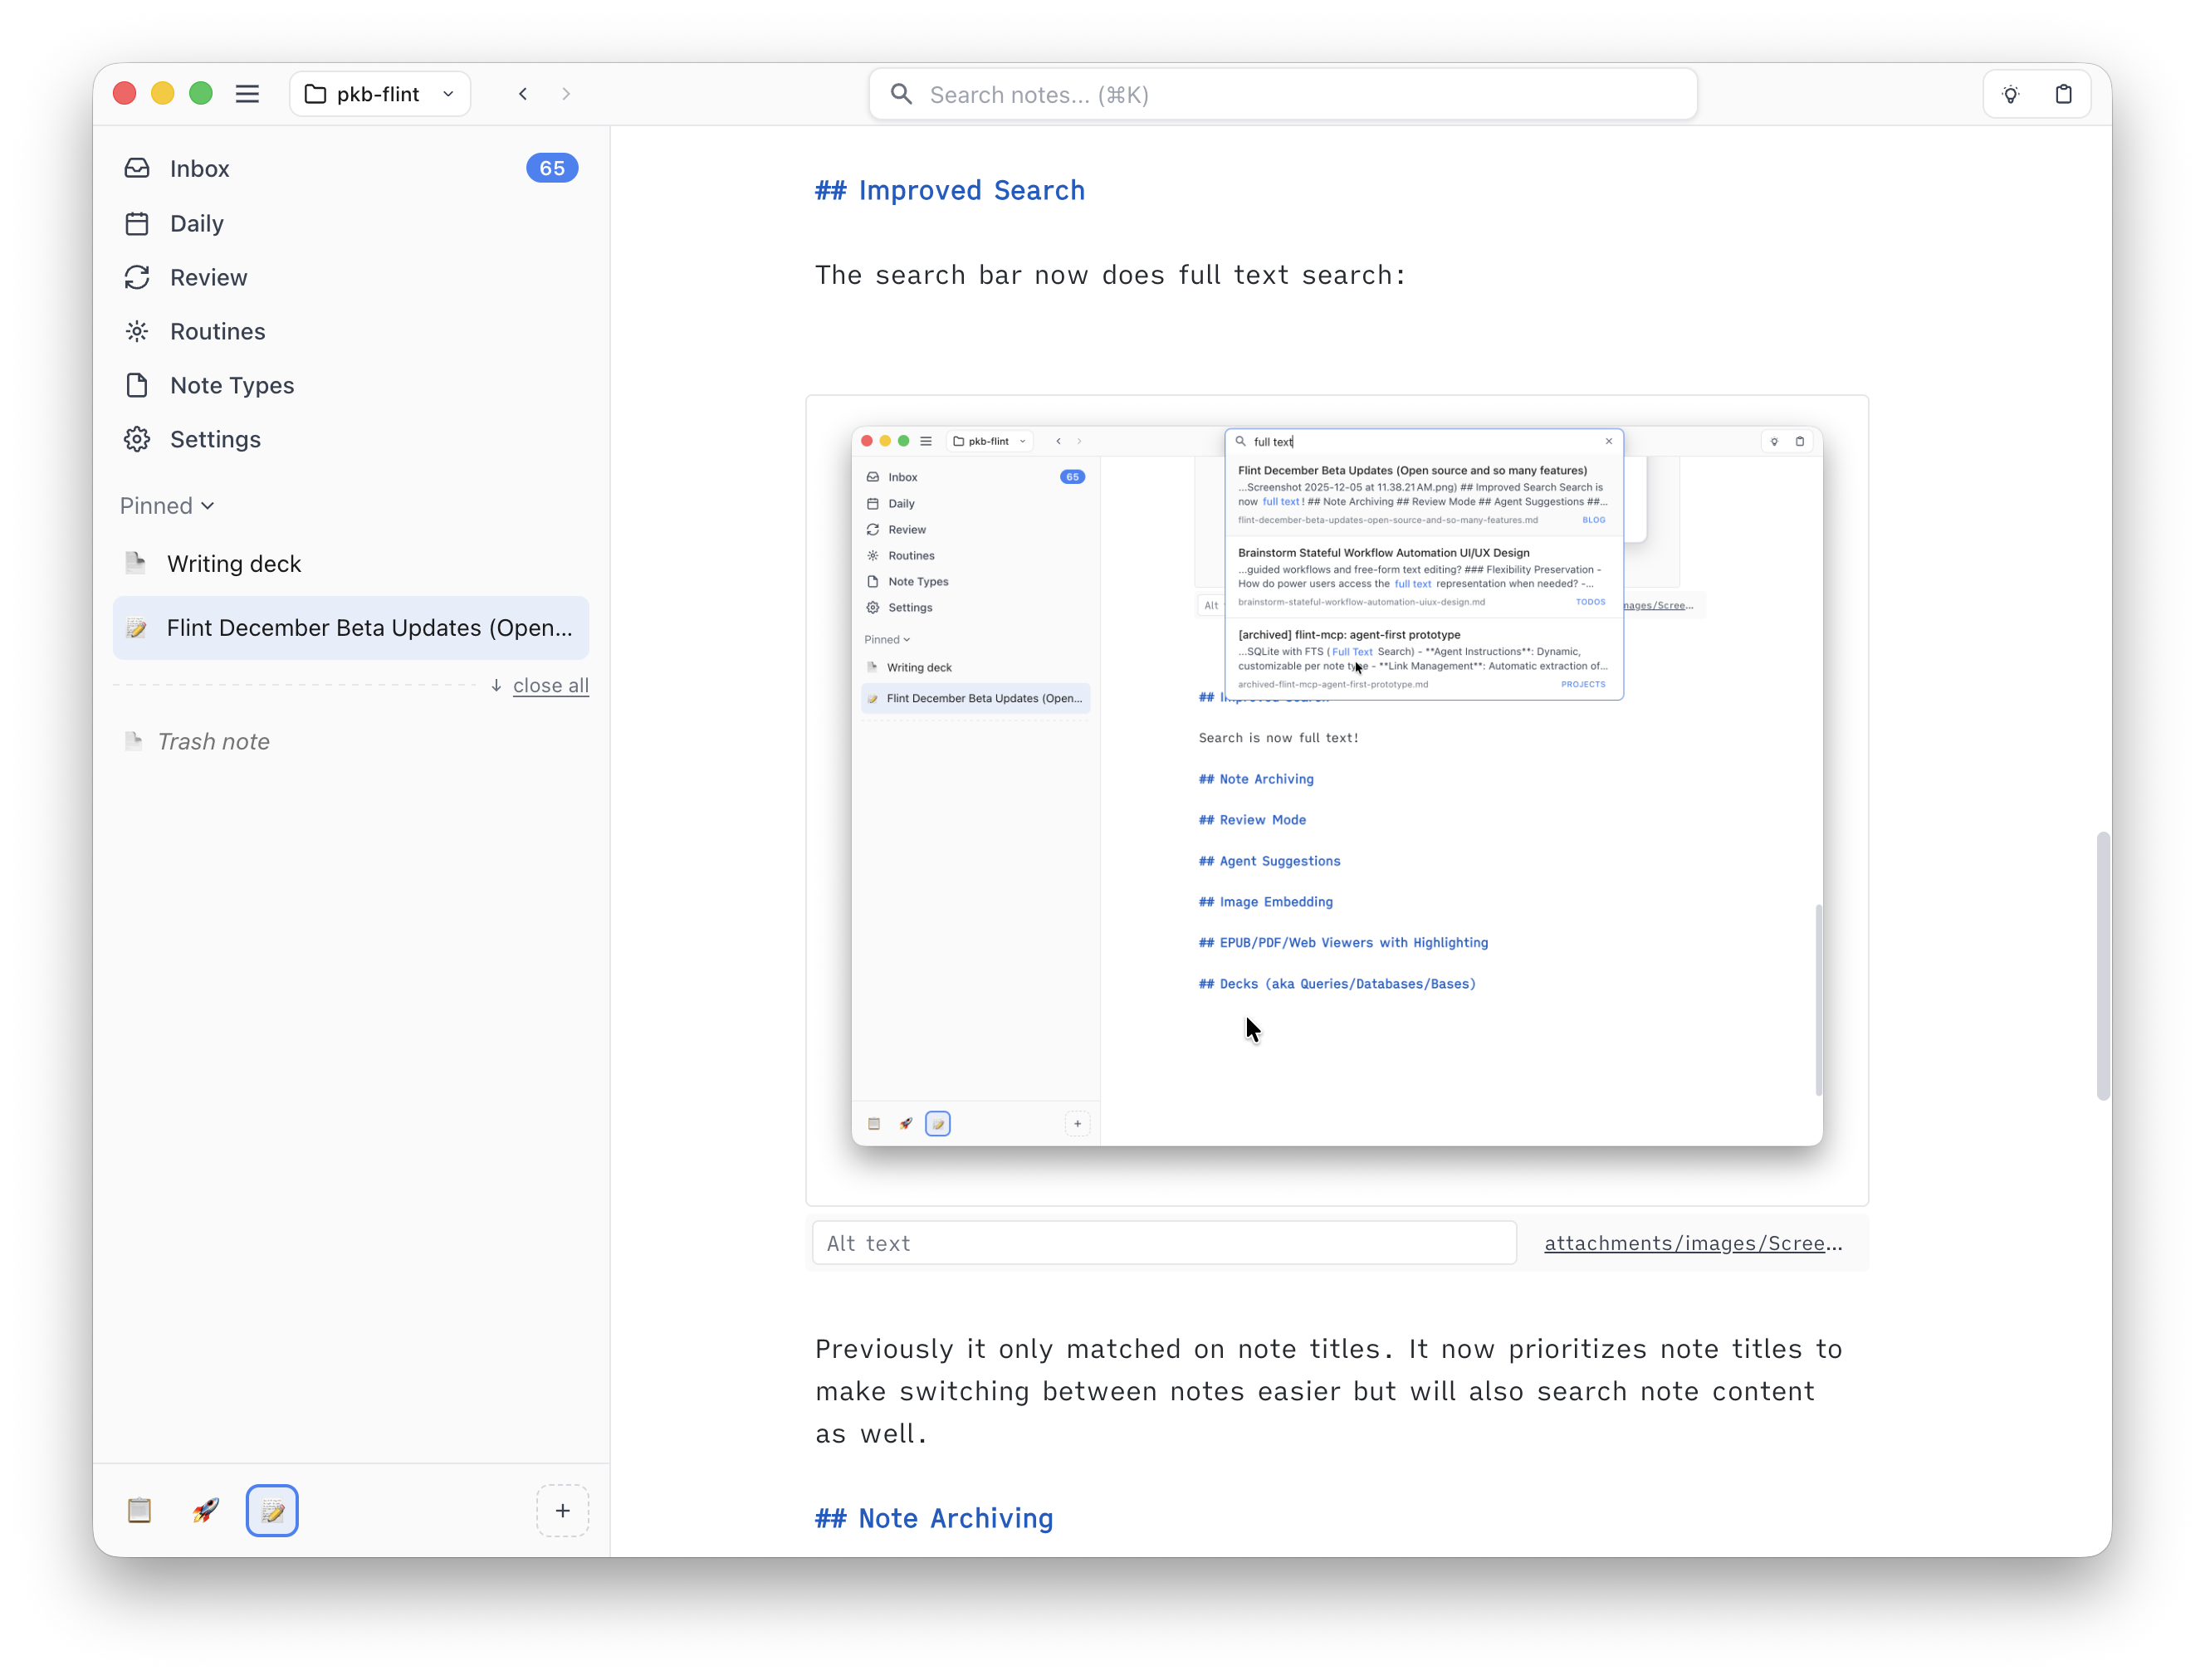2205x1680 pixels.
Task: Open the Daily calendar view
Action: (196, 223)
